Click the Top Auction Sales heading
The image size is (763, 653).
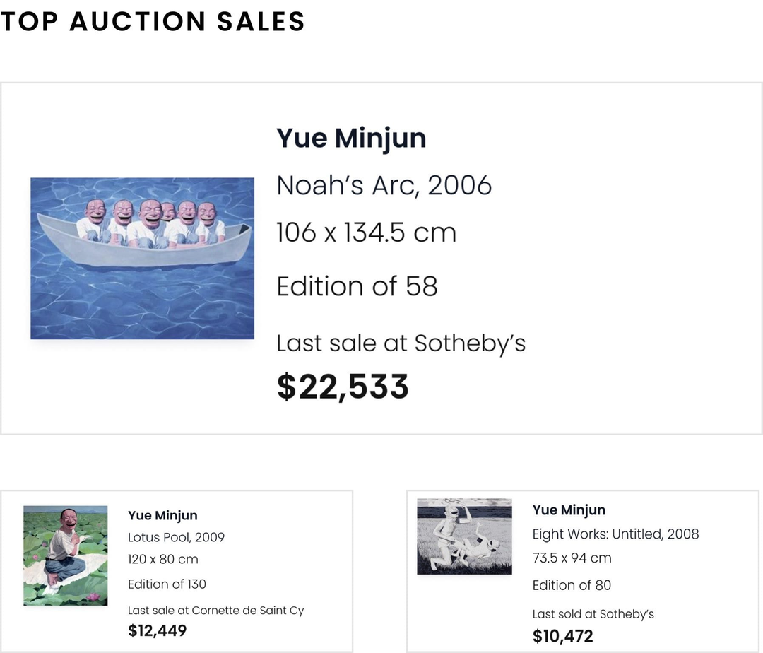pos(153,22)
